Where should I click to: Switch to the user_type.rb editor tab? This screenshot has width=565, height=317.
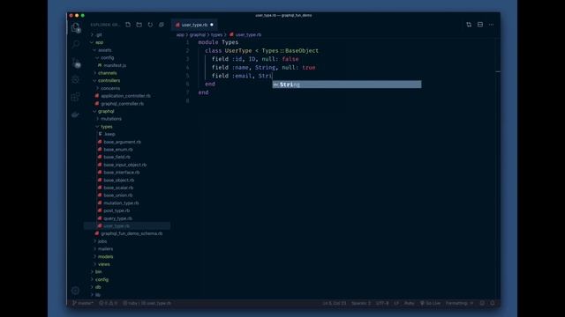[194, 25]
